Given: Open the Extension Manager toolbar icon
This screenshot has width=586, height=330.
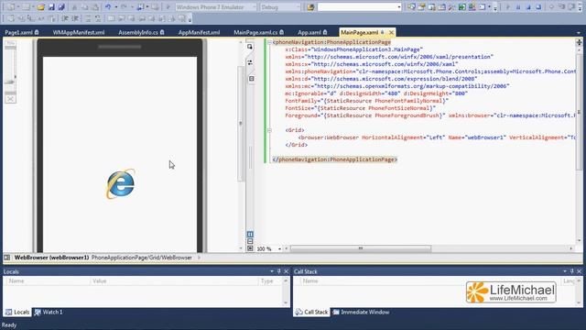Looking at the screenshot, I should click(x=472, y=6).
